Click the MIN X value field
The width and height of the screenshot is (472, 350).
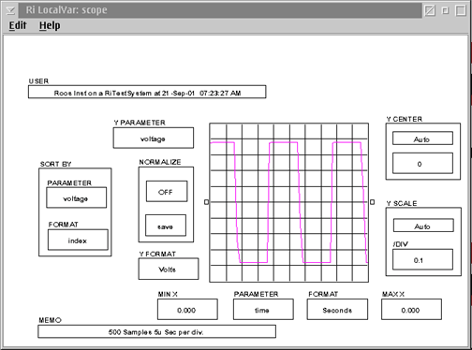187,310
